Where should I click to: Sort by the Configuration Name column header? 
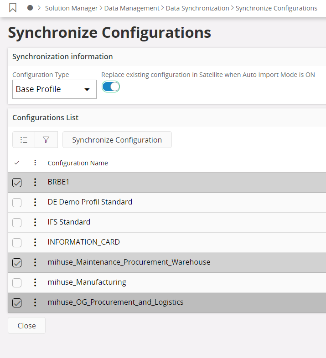pyautogui.click(x=78, y=163)
